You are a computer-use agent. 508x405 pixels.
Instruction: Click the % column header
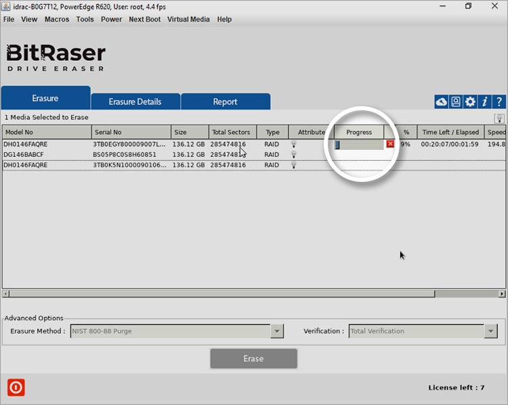pyautogui.click(x=406, y=132)
